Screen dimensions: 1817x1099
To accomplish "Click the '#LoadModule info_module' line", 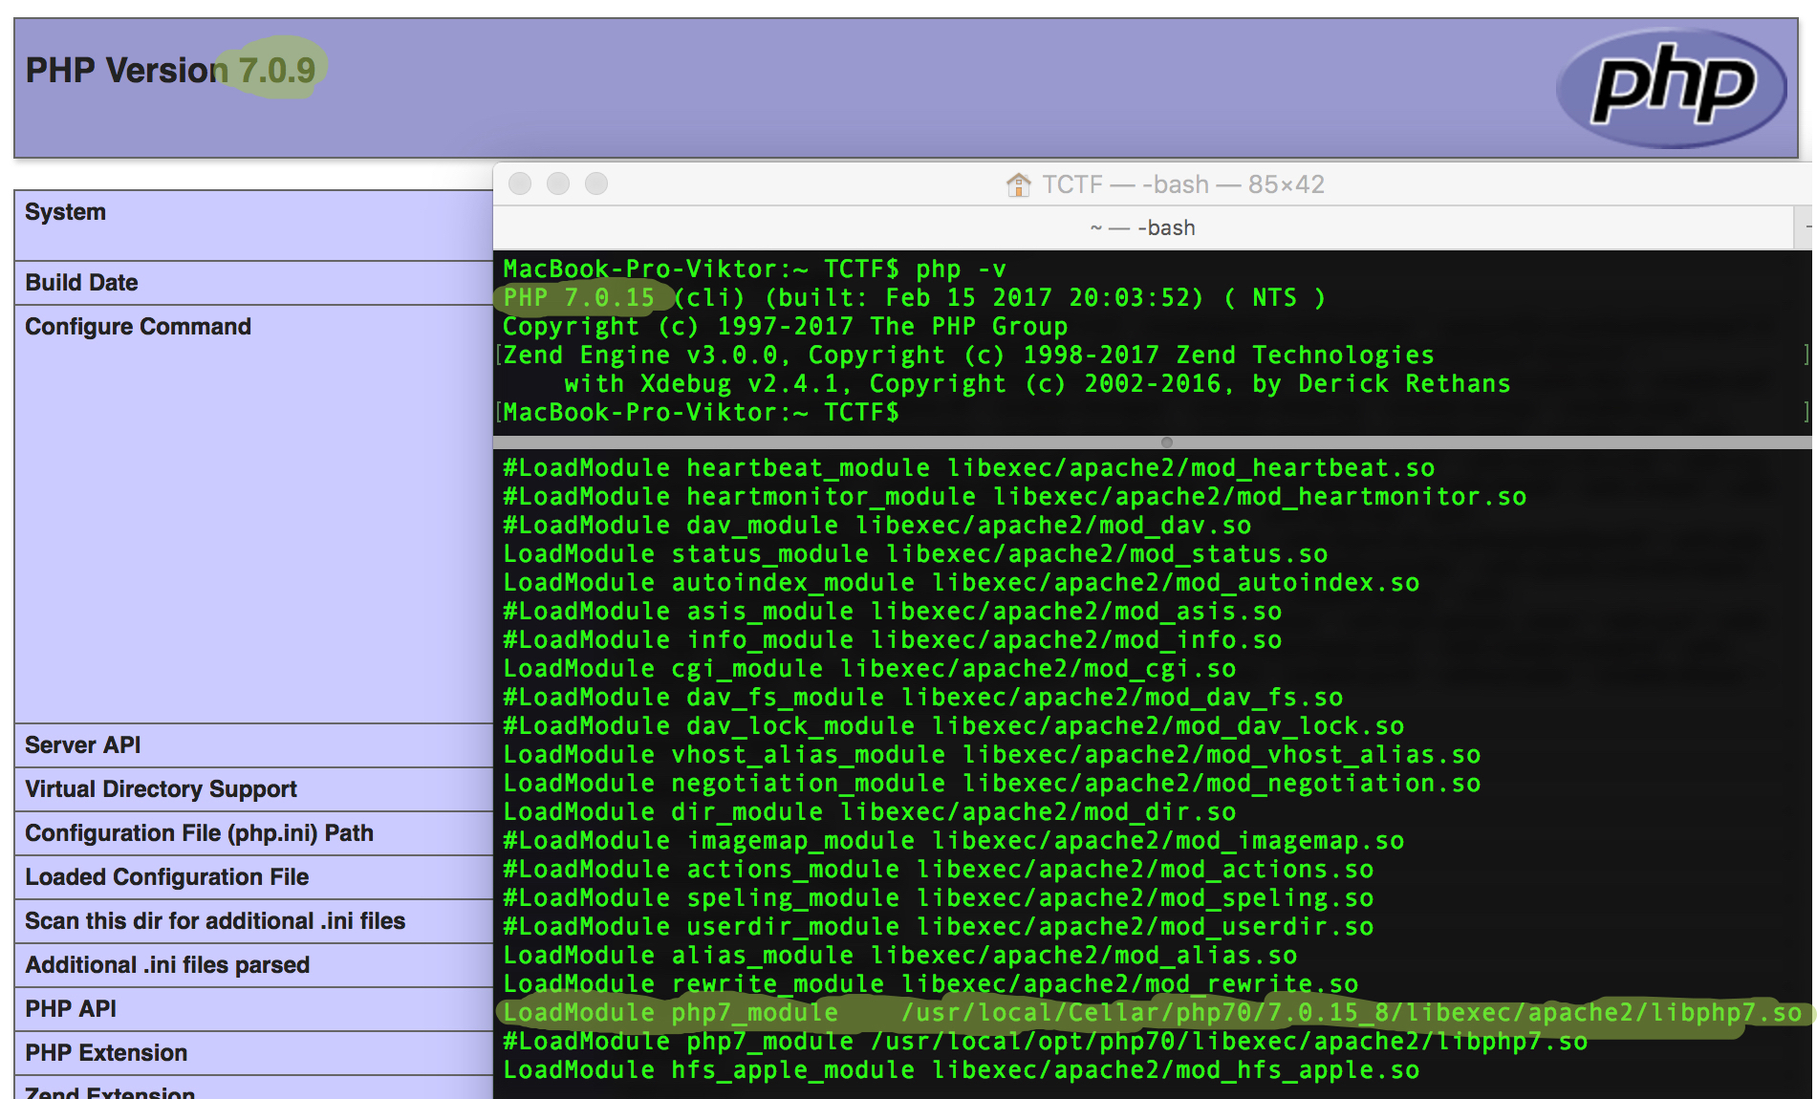I will coord(892,640).
